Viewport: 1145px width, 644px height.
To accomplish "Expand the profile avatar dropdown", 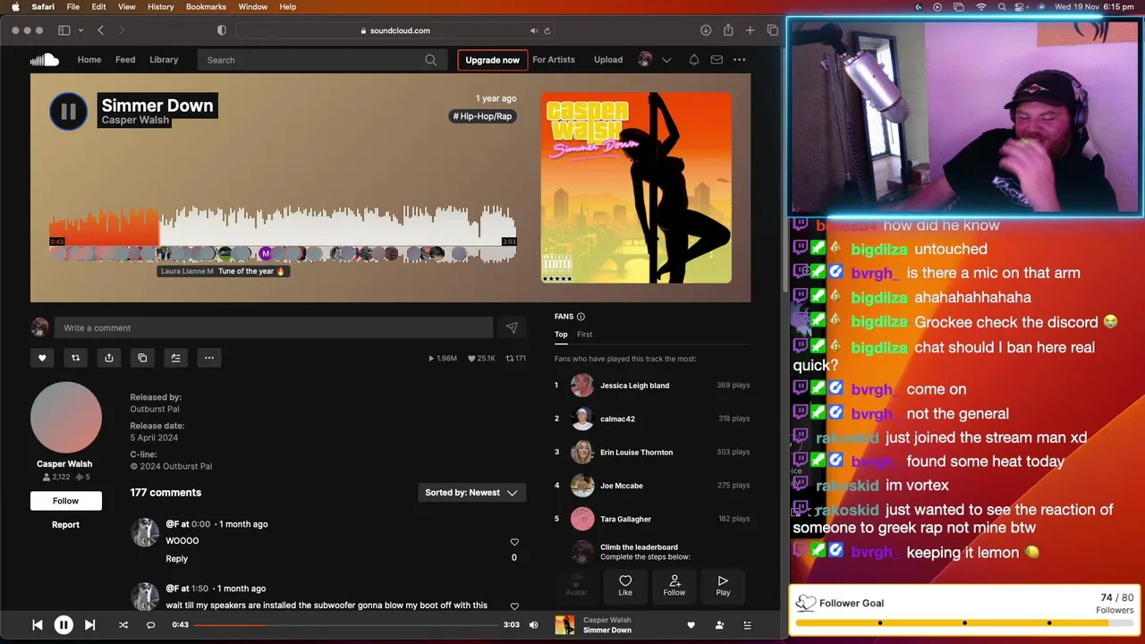I will 666,60.
